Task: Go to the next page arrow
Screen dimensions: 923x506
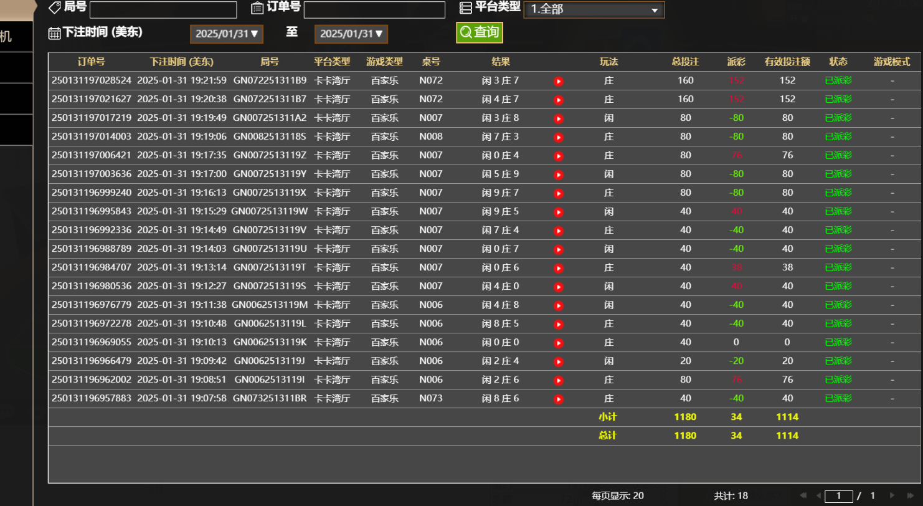Action: coord(892,496)
